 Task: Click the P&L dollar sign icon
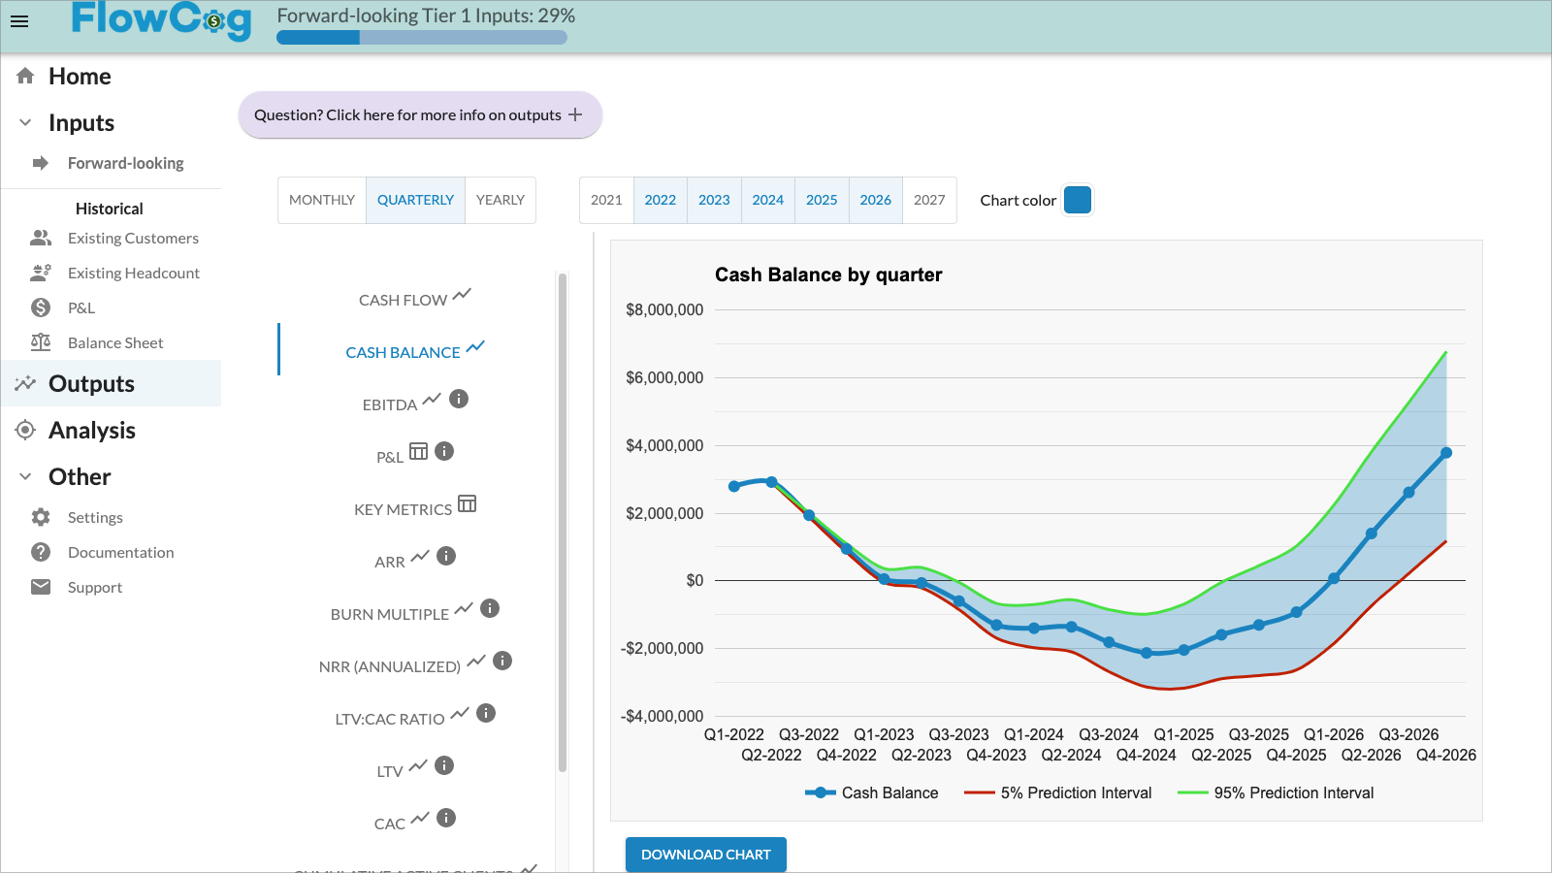point(40,307)
